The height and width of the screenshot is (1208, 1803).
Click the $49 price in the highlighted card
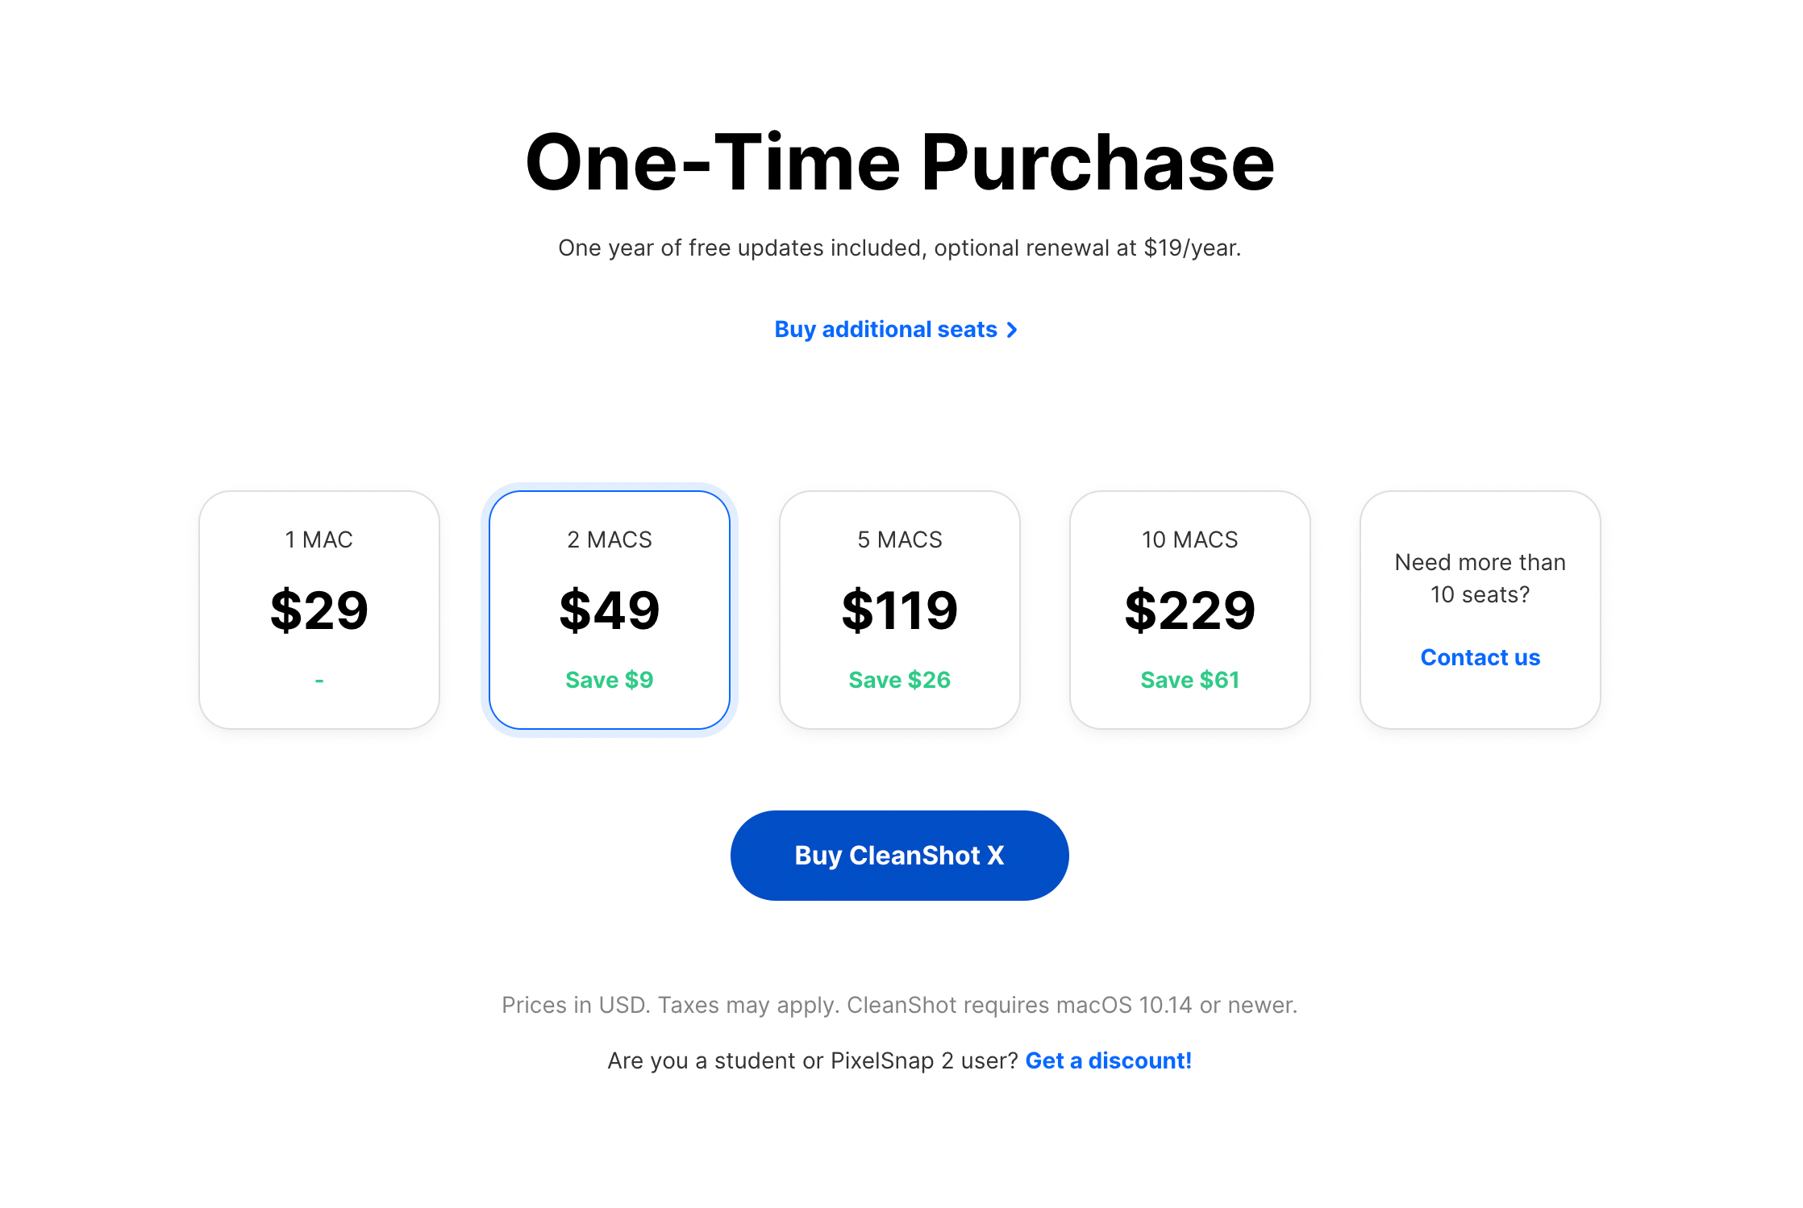pos(610,610)
